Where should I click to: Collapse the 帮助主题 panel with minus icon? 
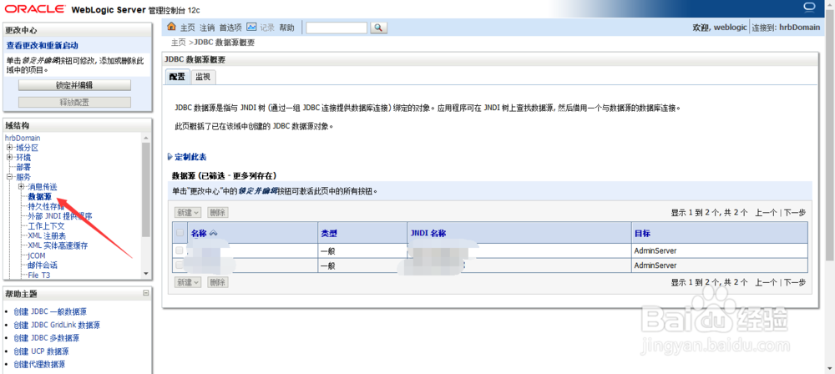(x=146, y=293)
